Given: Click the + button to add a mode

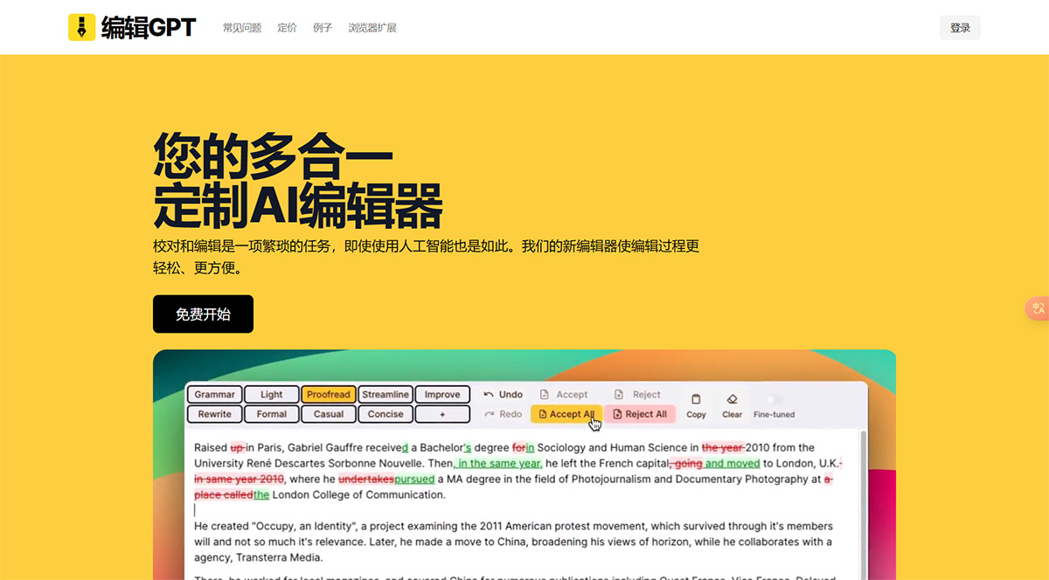Looking at the screenshot, I should click(442, 413).
